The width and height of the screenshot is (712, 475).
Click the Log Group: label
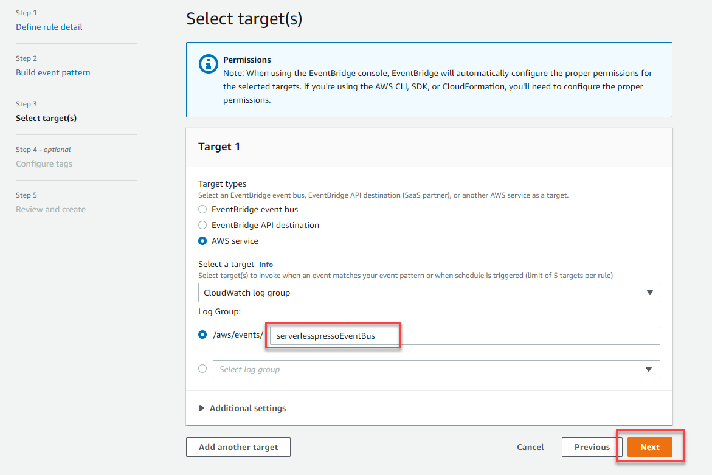(219, 312)
